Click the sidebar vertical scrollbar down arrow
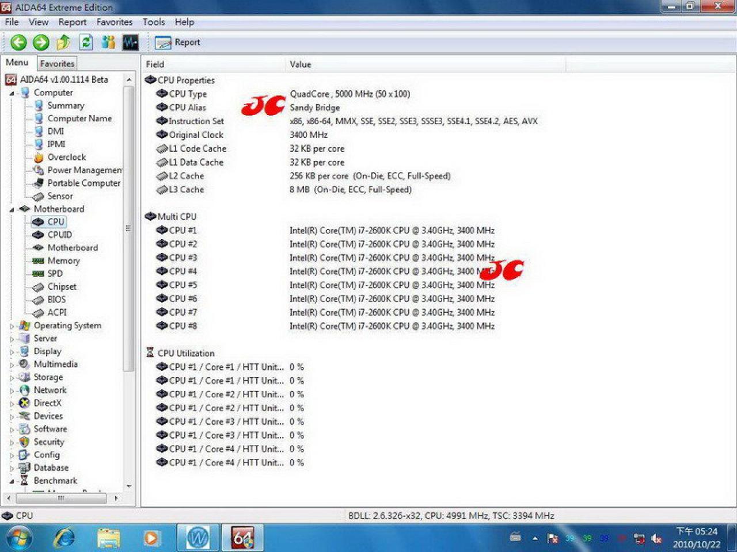 point(129,486)
